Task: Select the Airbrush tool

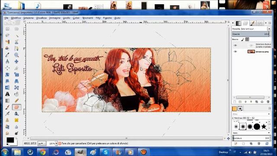Action: click(7, 114)
